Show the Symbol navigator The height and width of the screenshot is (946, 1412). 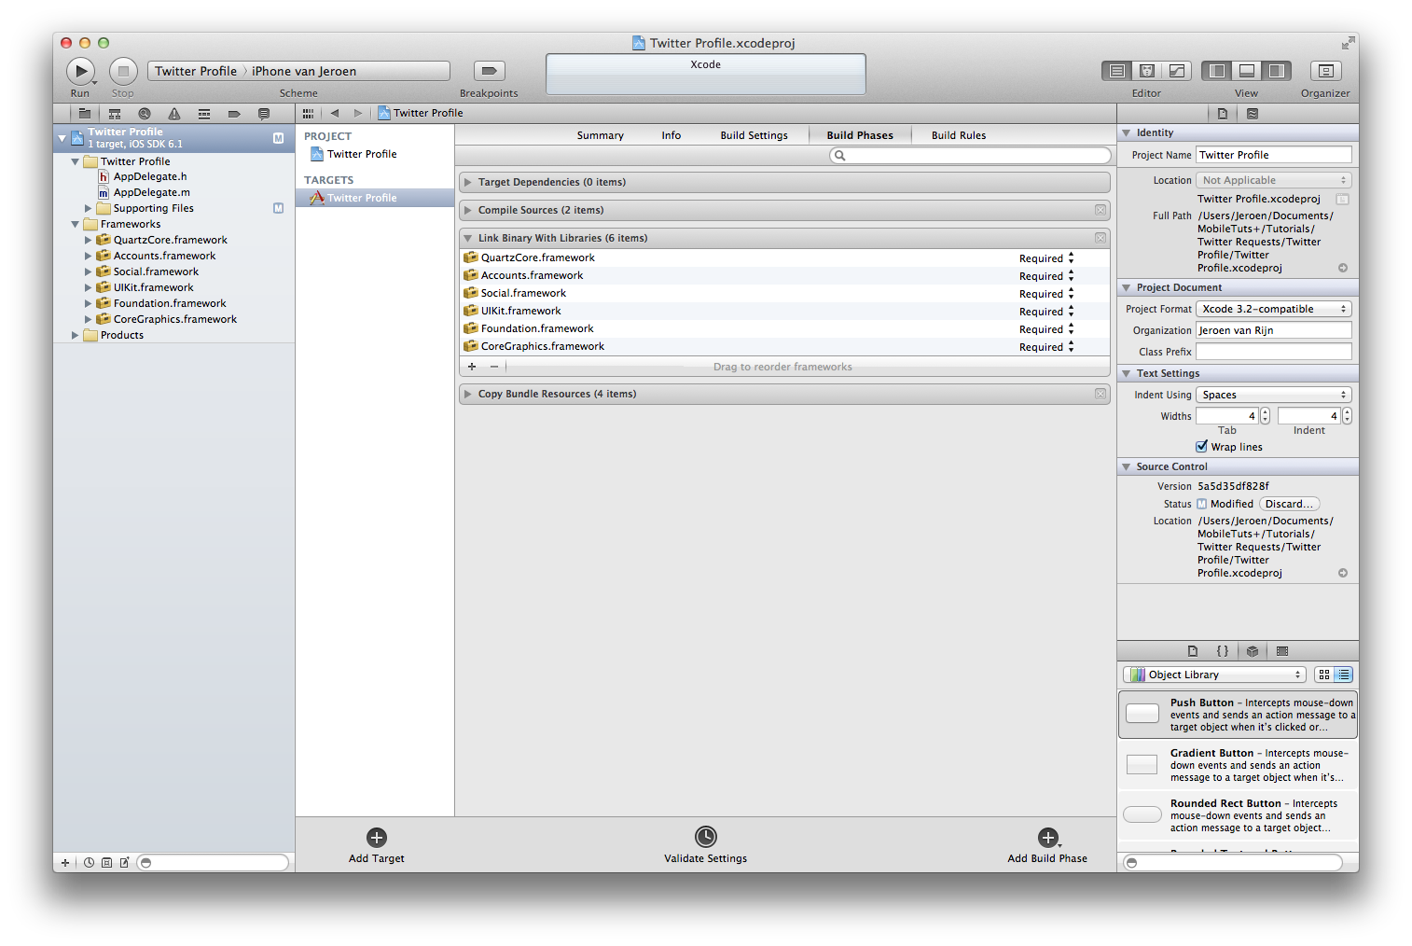[x=115, y=114]
